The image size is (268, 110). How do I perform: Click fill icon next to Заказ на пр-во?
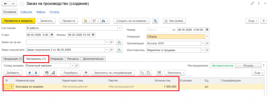pos(119,42)
